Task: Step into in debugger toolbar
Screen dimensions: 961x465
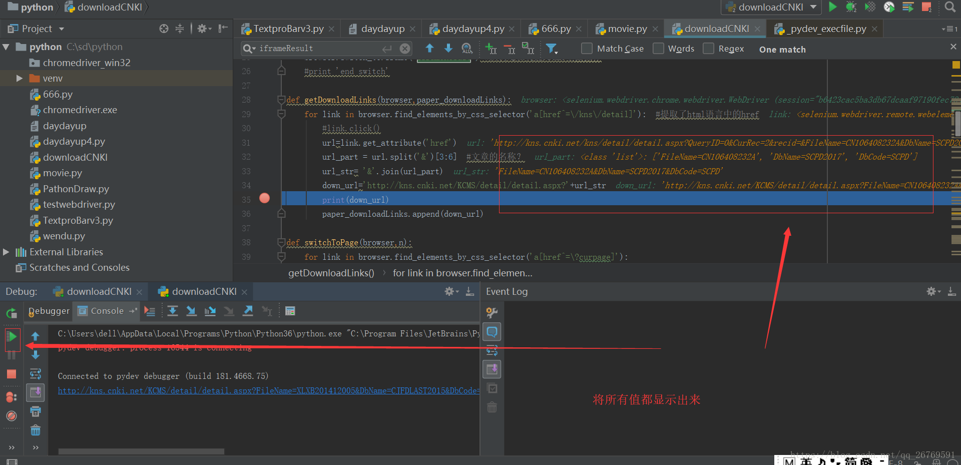Action: pyautogui.click(x=191, y=311)
